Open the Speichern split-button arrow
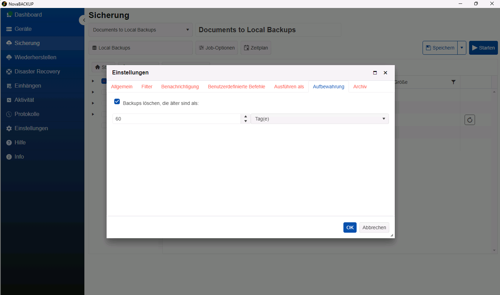 coord(462,48)
